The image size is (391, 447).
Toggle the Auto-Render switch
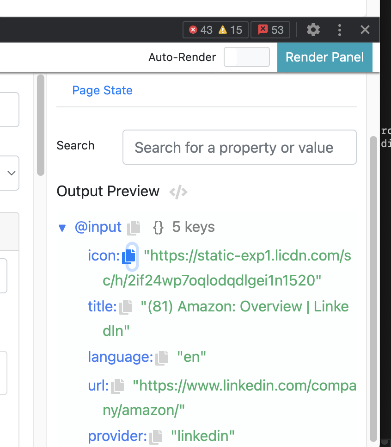pos(247,57)
